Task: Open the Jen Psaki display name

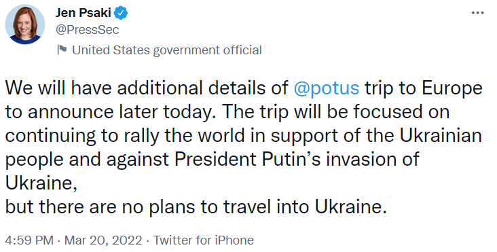Action: point(84,13)
